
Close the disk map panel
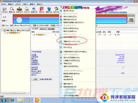point(1,15)
